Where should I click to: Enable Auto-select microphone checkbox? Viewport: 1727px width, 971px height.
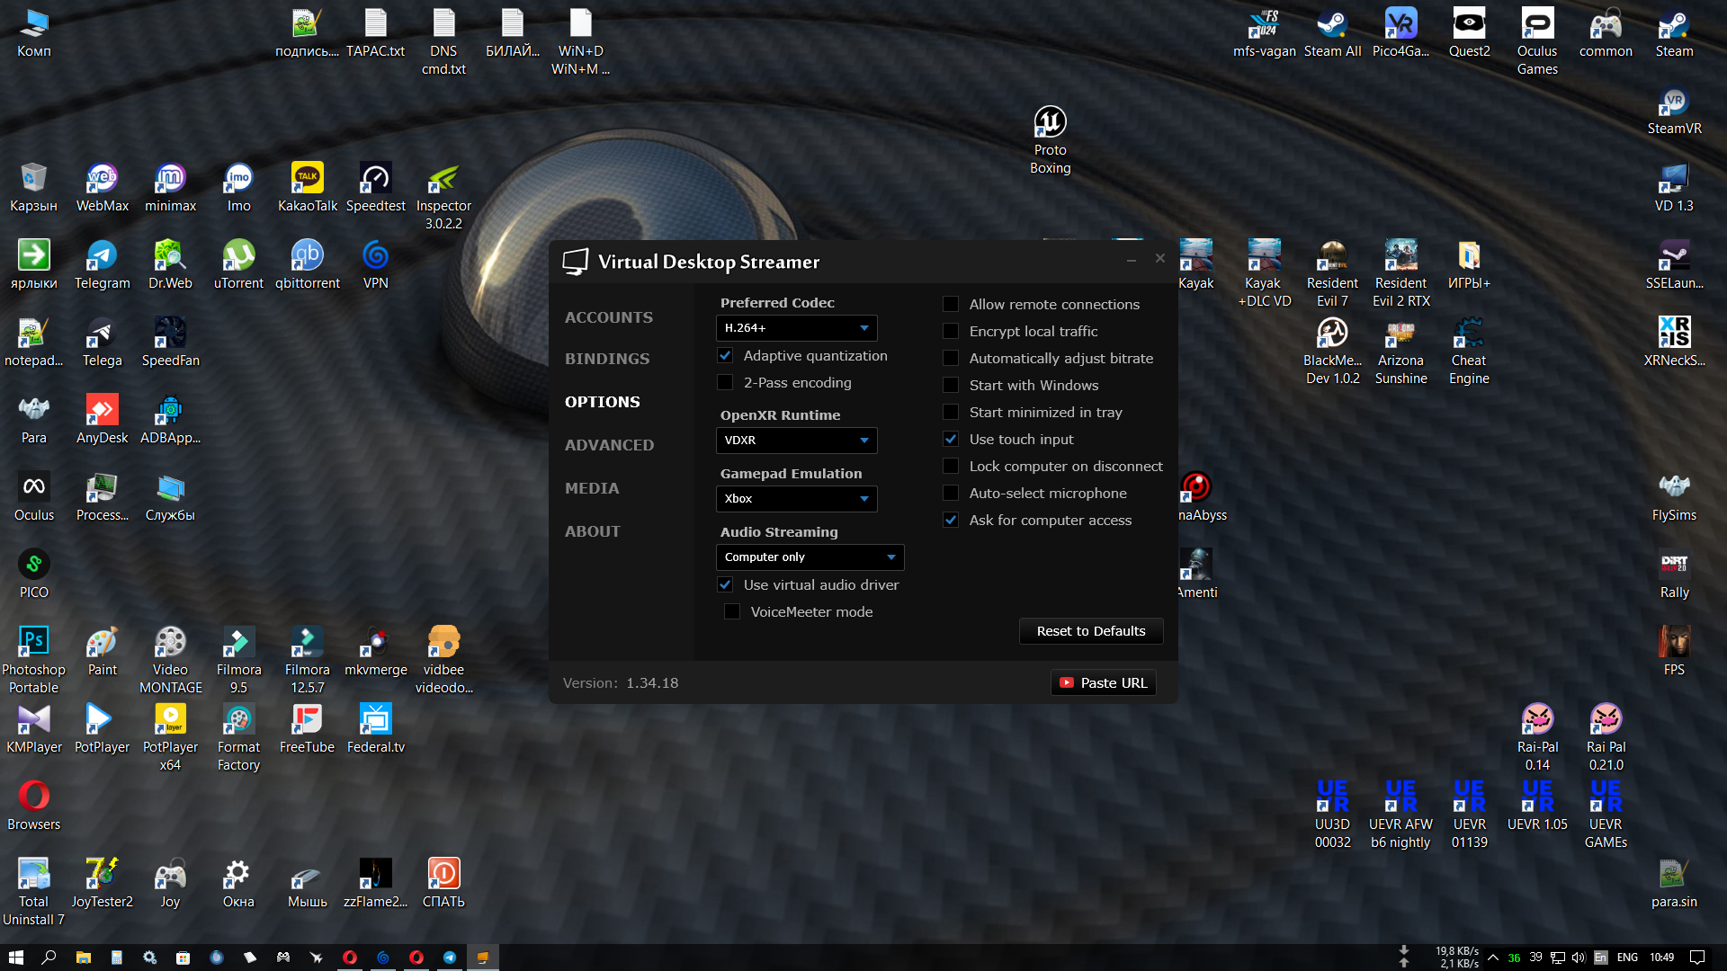951,494
